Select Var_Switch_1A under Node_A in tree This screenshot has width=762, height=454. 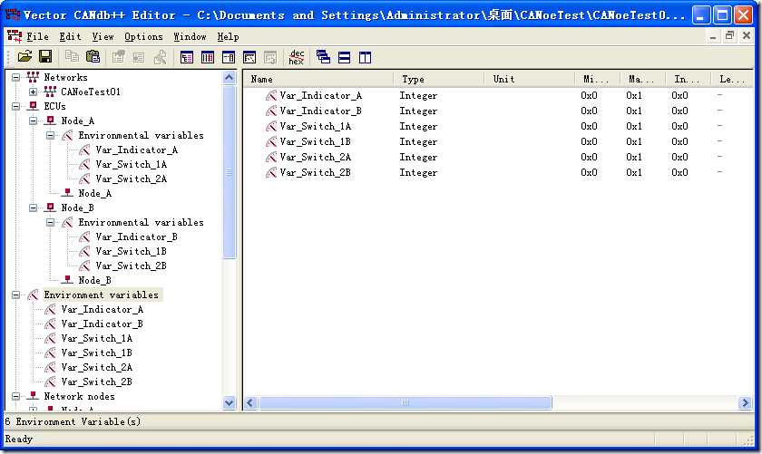point(132,164)
